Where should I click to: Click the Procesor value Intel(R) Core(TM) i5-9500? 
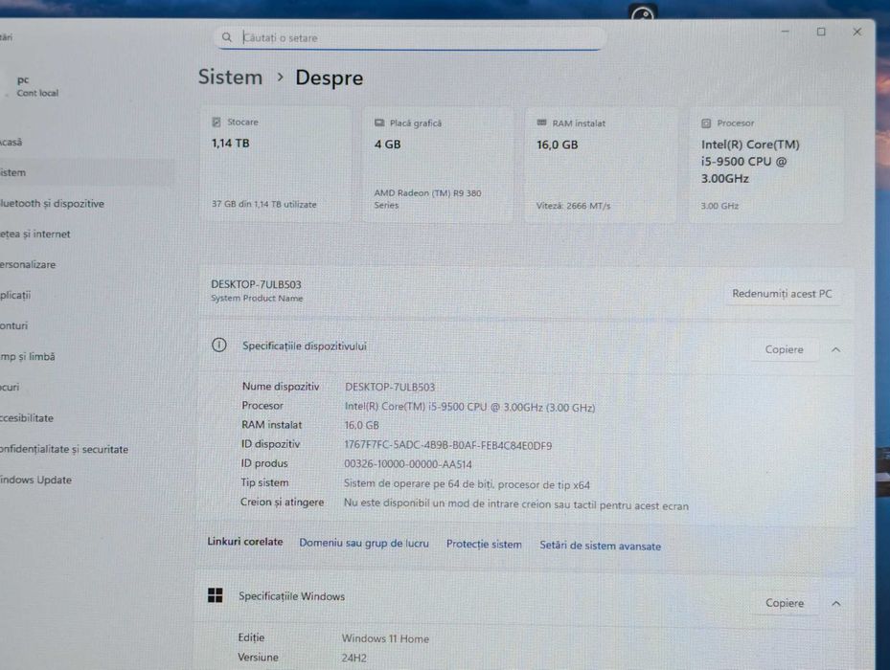tap(469, 407)
